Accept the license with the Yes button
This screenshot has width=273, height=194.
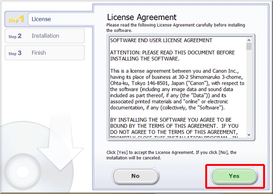click(x=234, y=176)
